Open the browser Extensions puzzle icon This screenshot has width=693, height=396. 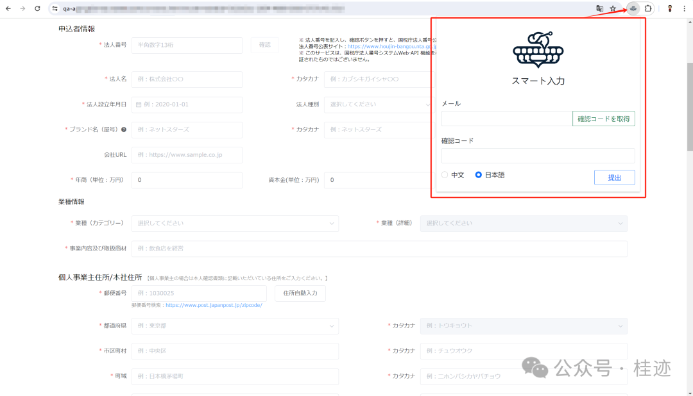648,10
